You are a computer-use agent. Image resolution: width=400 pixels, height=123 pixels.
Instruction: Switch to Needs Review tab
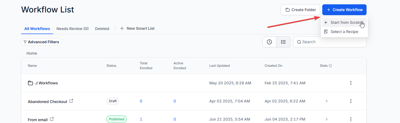pos(72,29)
